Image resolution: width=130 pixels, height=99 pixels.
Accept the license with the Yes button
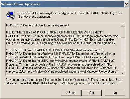point(91,93)
